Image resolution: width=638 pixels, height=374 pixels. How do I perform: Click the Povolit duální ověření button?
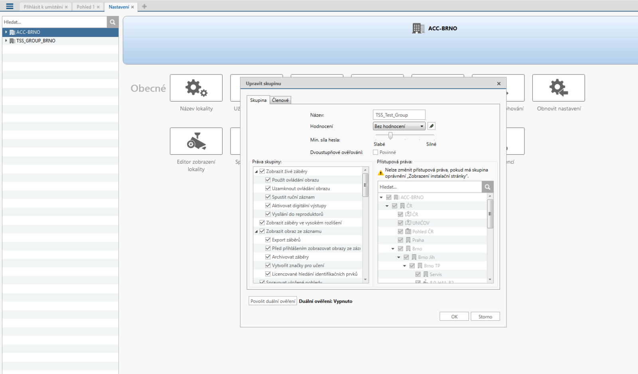point(273,301)
